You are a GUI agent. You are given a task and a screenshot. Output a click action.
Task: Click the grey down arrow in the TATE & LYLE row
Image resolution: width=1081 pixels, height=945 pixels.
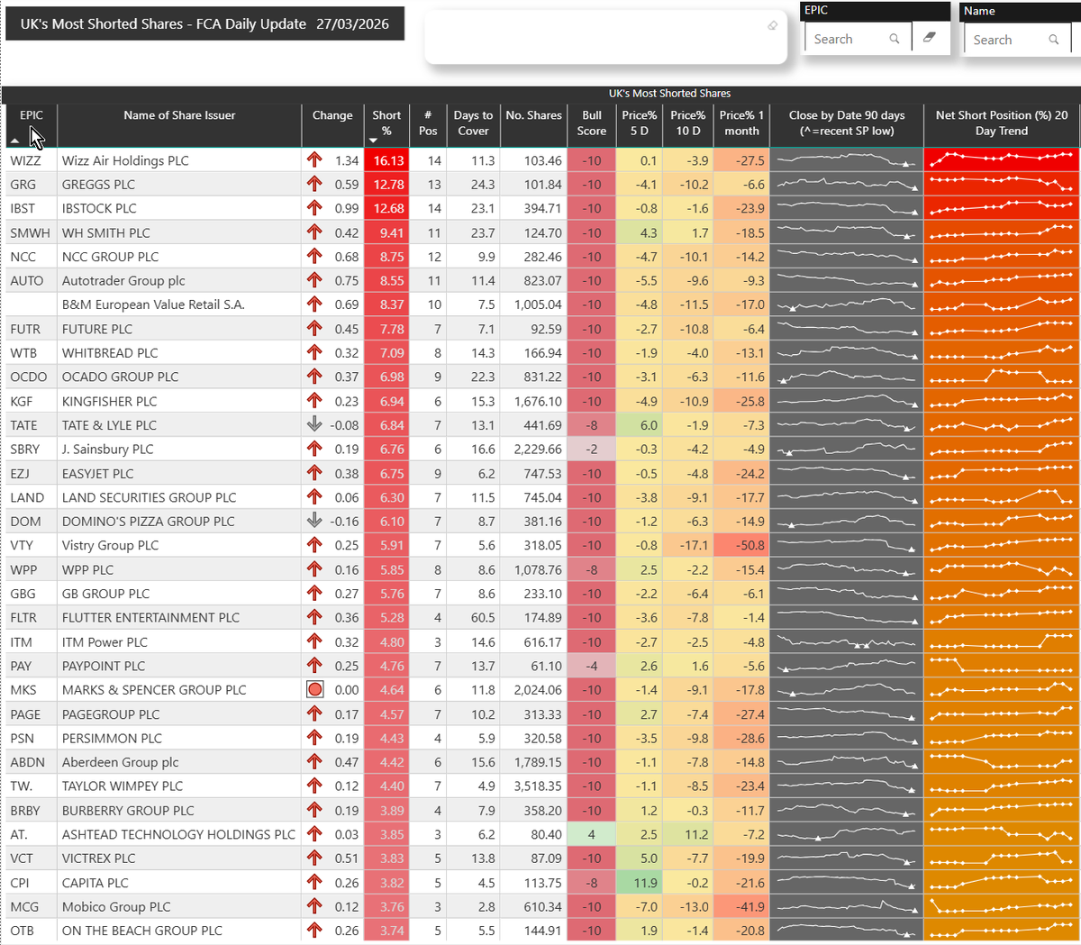tap(314, 424)
